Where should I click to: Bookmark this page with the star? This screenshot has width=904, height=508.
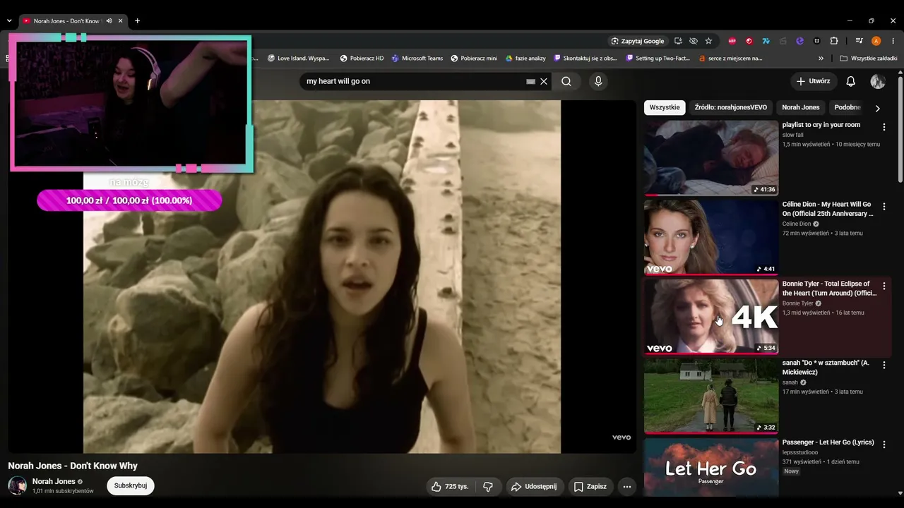(x=708, y=41)
